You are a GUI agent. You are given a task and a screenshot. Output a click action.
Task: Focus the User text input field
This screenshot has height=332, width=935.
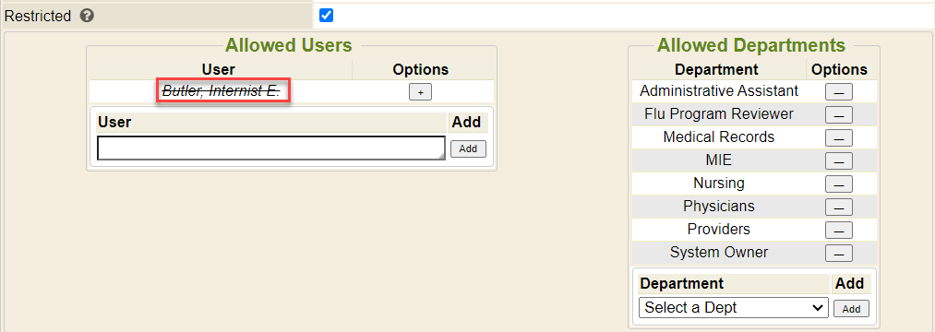pyautogui.click(x=271, y=148)
